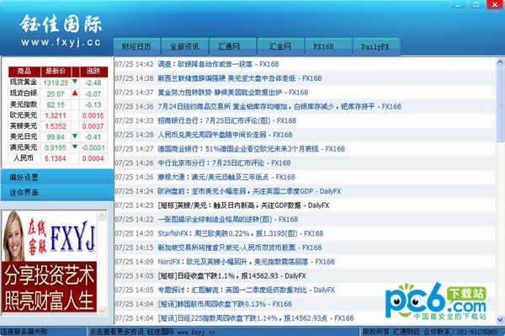The image size is (505, 336).
Task: Click the 涨跌 column header
Action: point(93,72)
